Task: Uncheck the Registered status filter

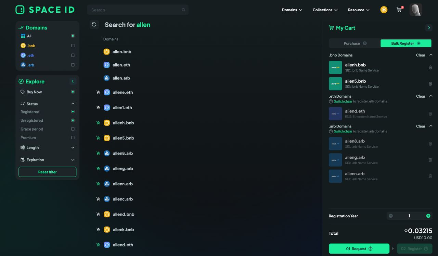Action: 73,112
